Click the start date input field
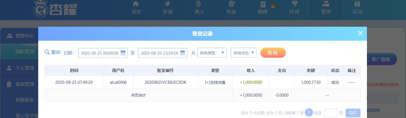The image size is (406, 118). [100, 53]
